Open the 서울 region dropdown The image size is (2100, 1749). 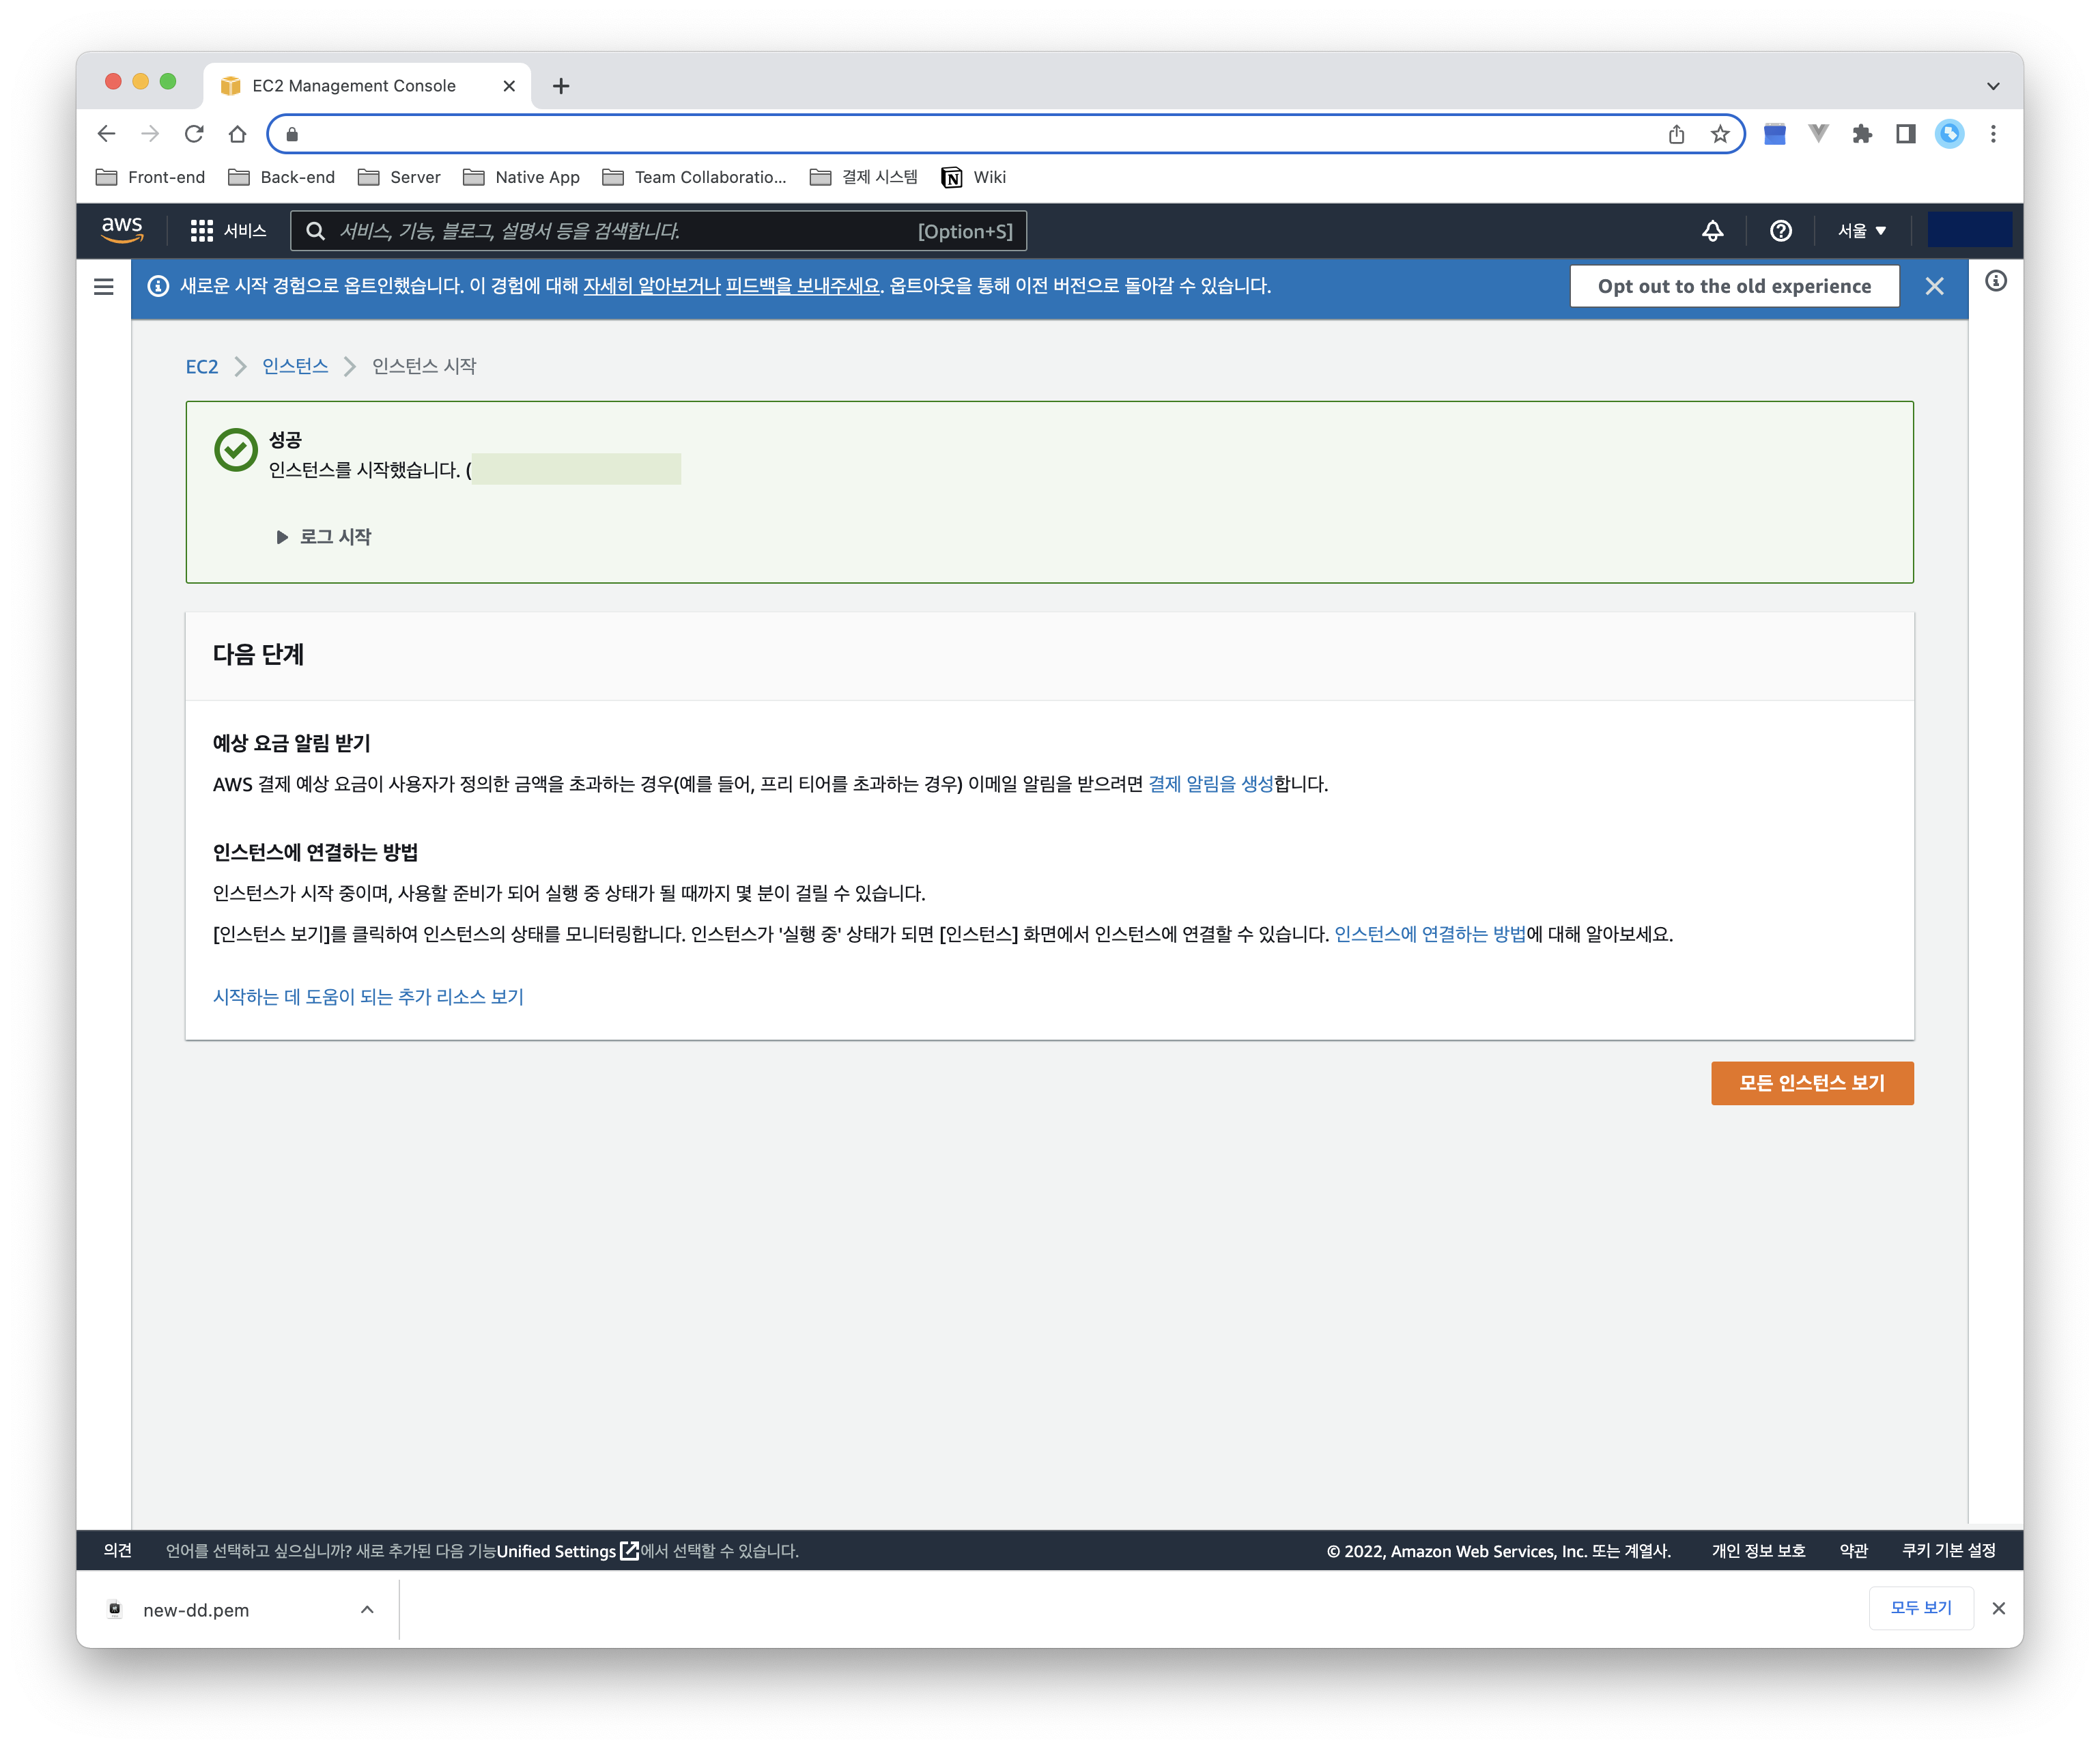click(1861, 231)
